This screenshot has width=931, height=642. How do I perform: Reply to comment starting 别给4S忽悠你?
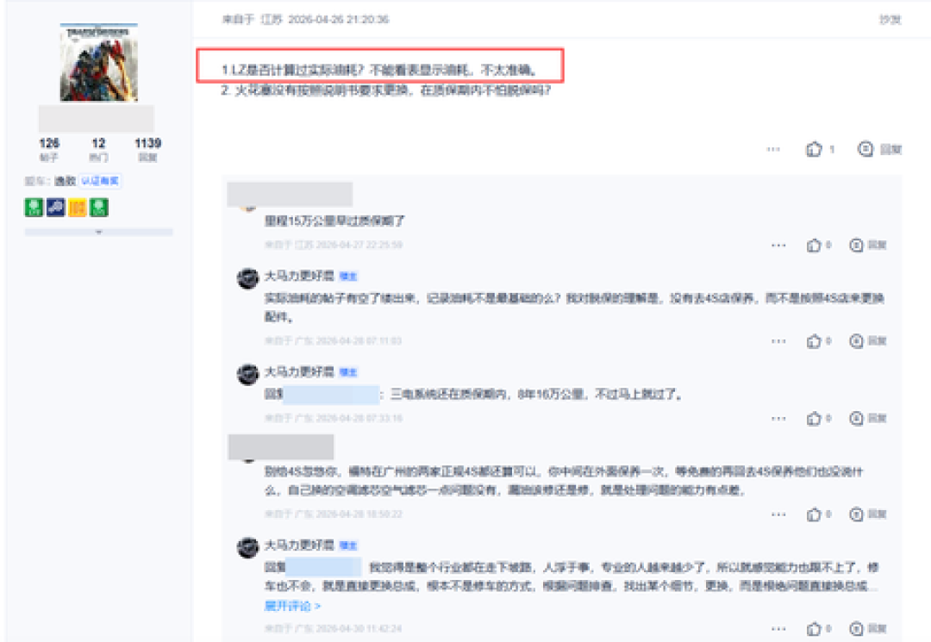[867, 514]
